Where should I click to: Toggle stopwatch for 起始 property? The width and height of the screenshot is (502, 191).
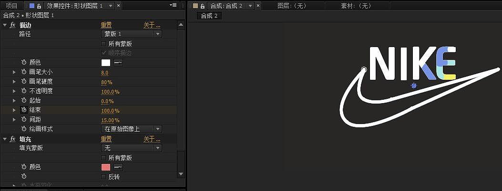point(24,101)
